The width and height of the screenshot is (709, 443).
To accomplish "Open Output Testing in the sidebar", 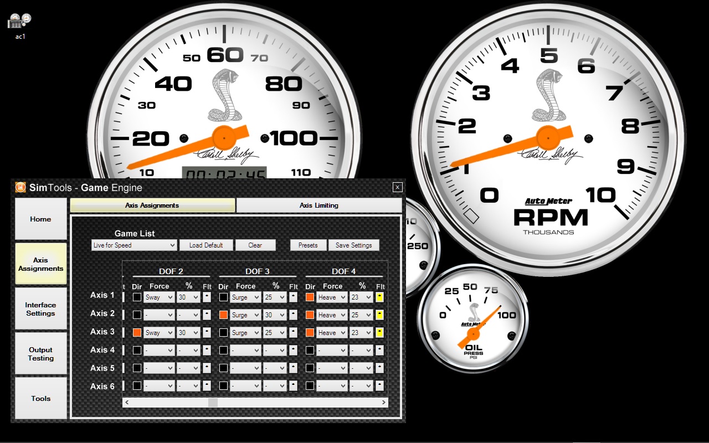I will 40,354.
